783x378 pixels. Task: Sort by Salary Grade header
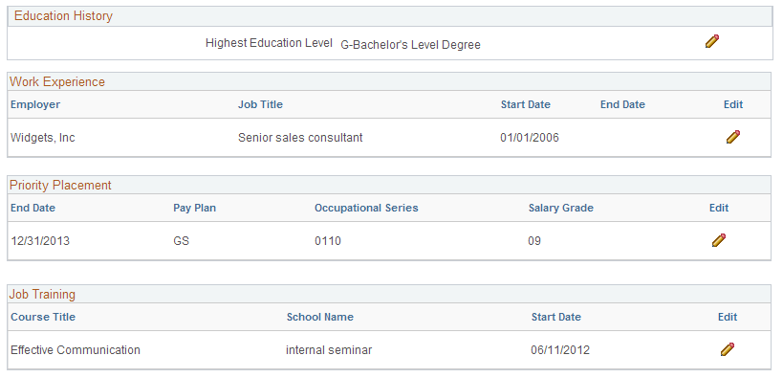click(x=561, y=208)
